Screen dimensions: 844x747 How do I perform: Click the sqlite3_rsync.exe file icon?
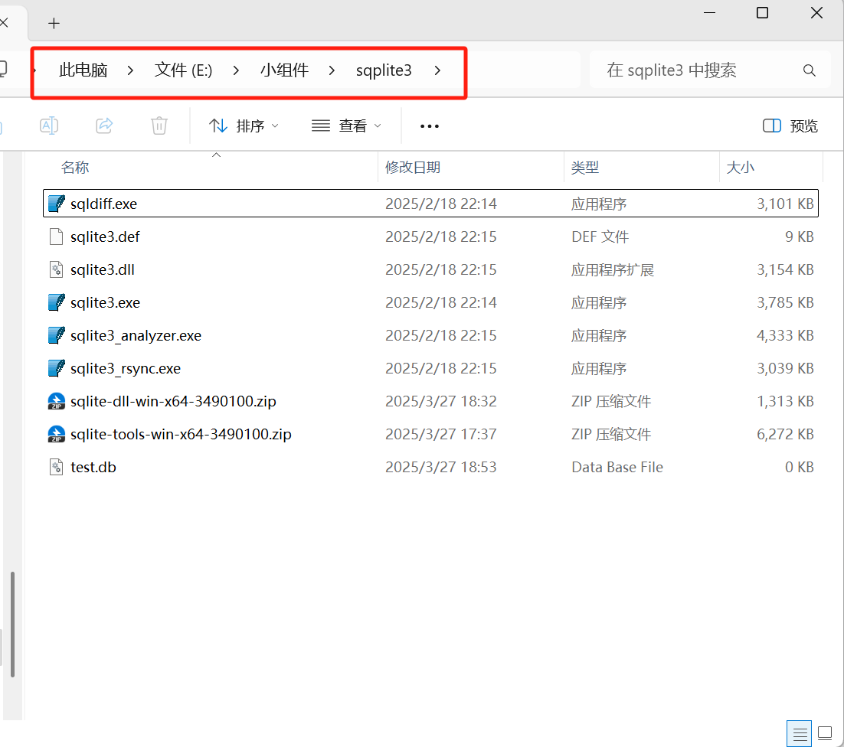coord(57,368)
